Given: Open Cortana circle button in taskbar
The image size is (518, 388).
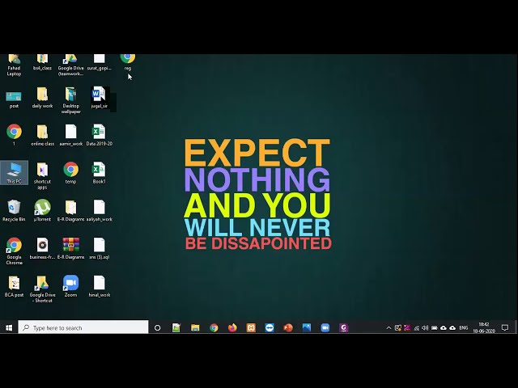Looking at the screenshot, I should 158,327.
